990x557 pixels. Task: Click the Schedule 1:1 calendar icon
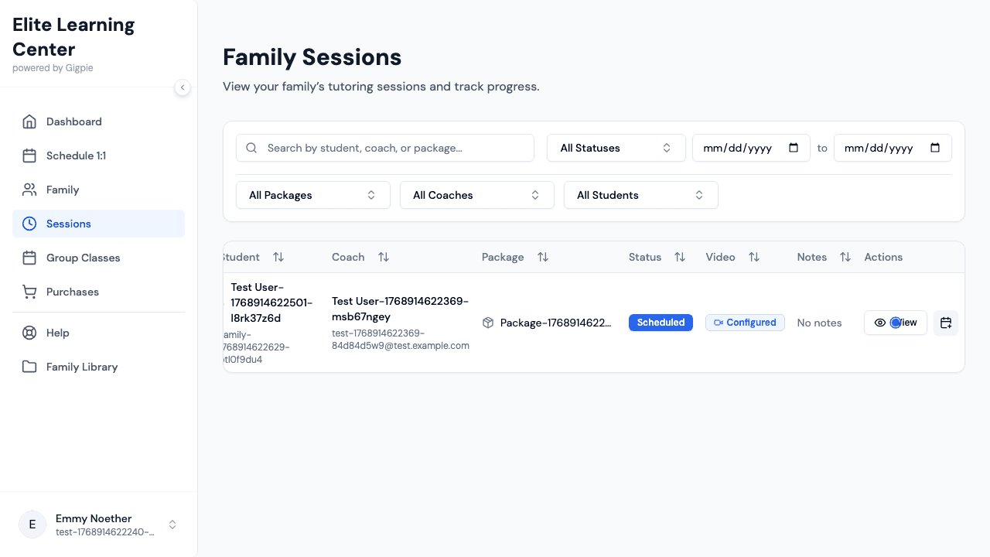pos(29,155)
